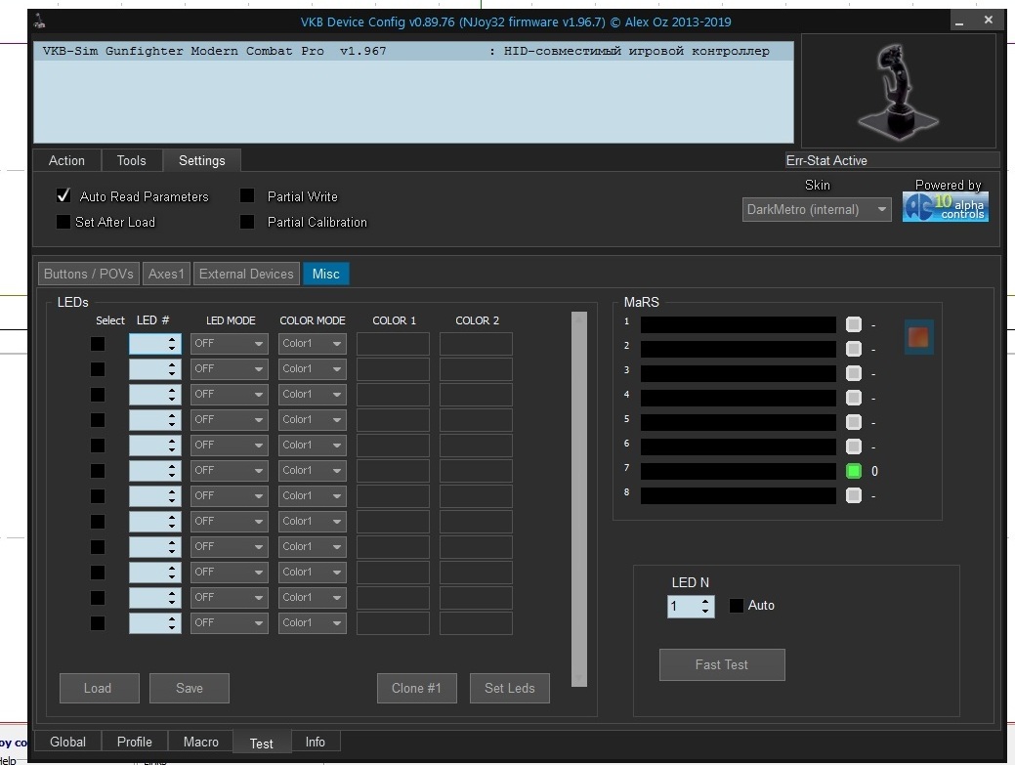The image size is (1015, 765).
Task: Tick the Select checkbox in first LED row
Action: (98, 344)
